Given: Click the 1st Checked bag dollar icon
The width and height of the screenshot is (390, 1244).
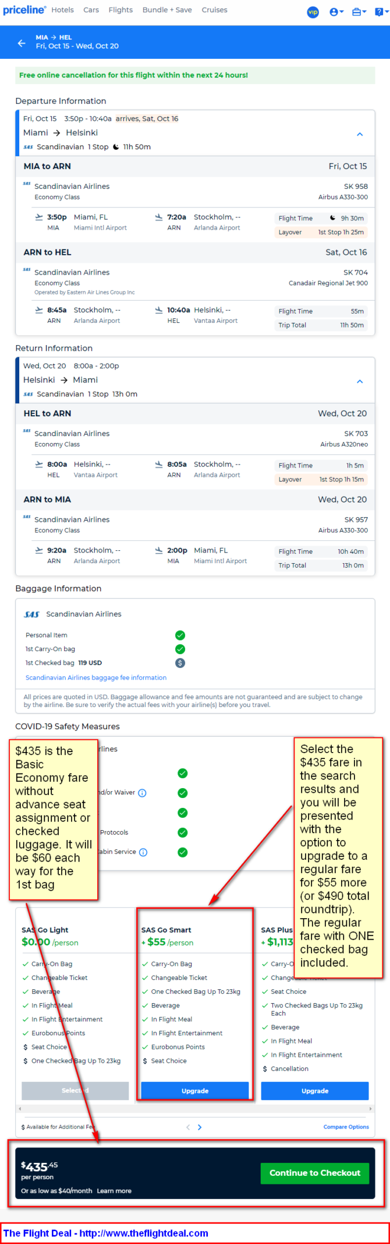Looking at the screenshot, I should coord(180,663).
